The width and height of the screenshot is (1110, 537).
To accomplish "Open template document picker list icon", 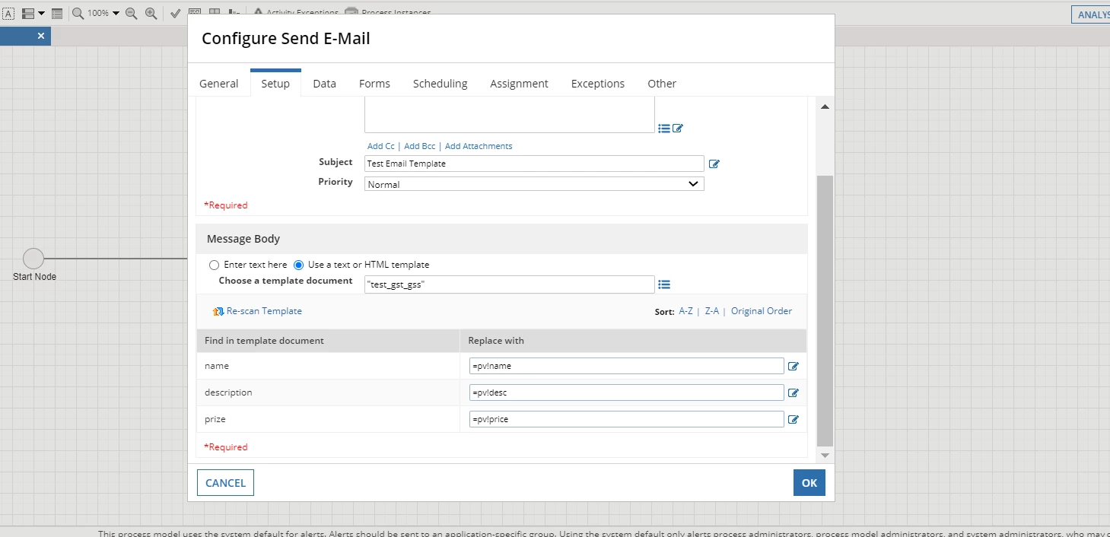I will (x=664, y=284).
